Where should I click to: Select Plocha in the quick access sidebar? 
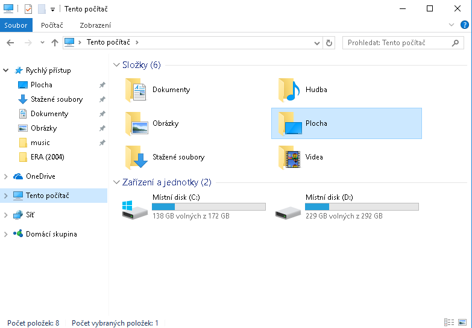point(42,85)
